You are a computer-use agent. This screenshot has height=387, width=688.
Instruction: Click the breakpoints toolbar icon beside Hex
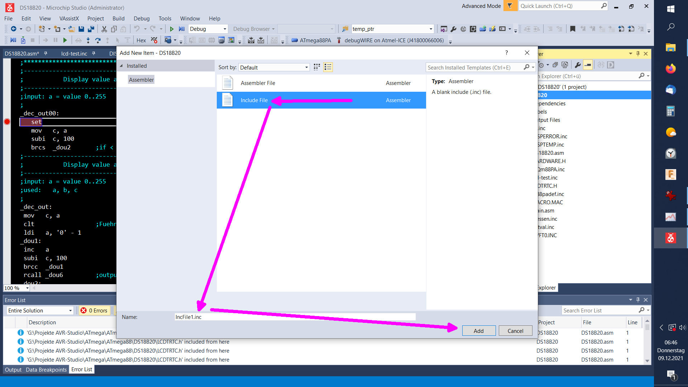coord(154,40)
